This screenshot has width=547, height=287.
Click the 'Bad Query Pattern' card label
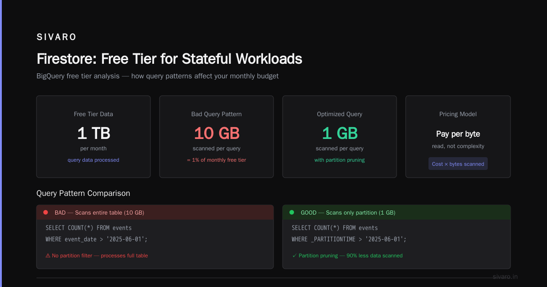[x=217, y=114]
